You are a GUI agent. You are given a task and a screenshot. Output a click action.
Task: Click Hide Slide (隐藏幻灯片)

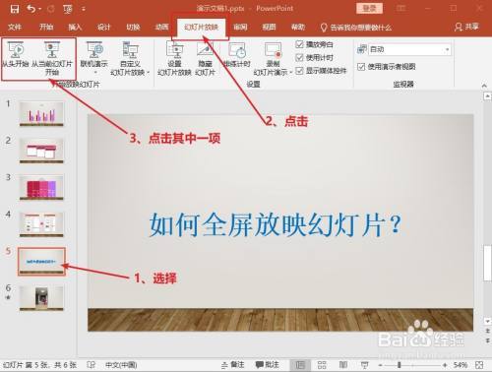click(x=205, y=58)
